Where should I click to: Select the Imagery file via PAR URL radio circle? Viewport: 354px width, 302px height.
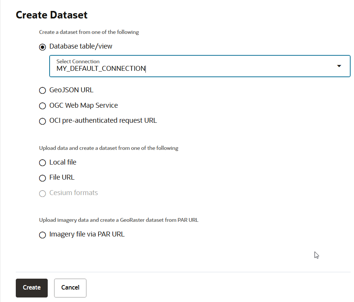point(42,235)
